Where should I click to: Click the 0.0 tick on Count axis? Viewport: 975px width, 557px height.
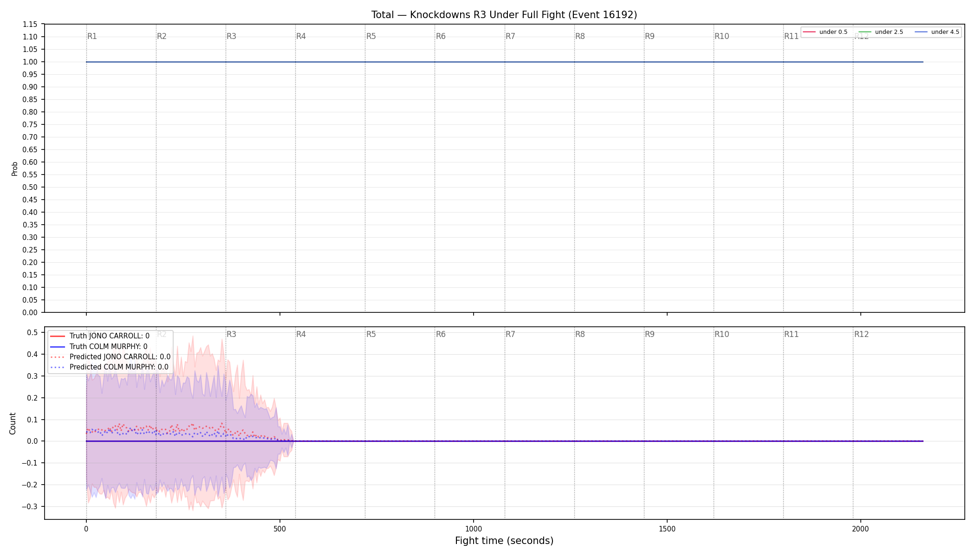tap(32, 441)
